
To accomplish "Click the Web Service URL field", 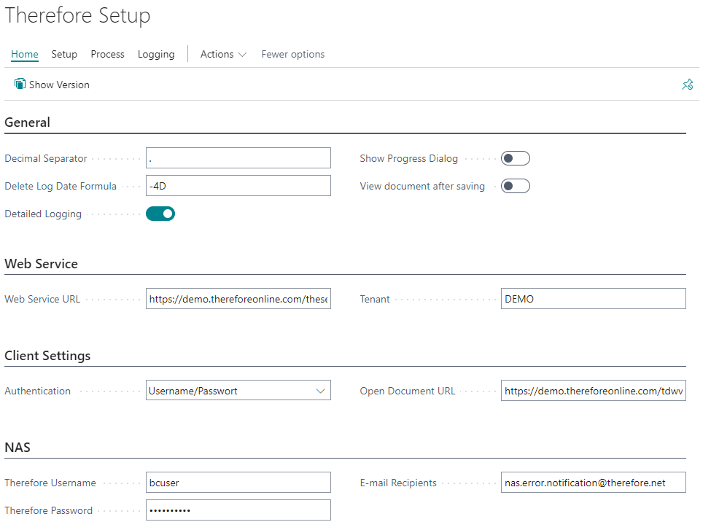I will tap(238, 299).
